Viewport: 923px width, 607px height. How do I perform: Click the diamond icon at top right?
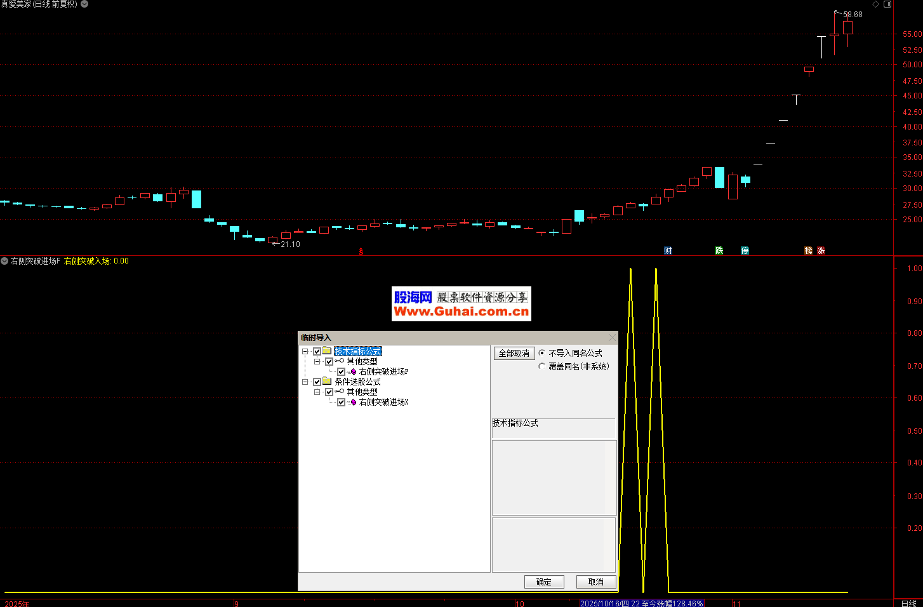875,4
